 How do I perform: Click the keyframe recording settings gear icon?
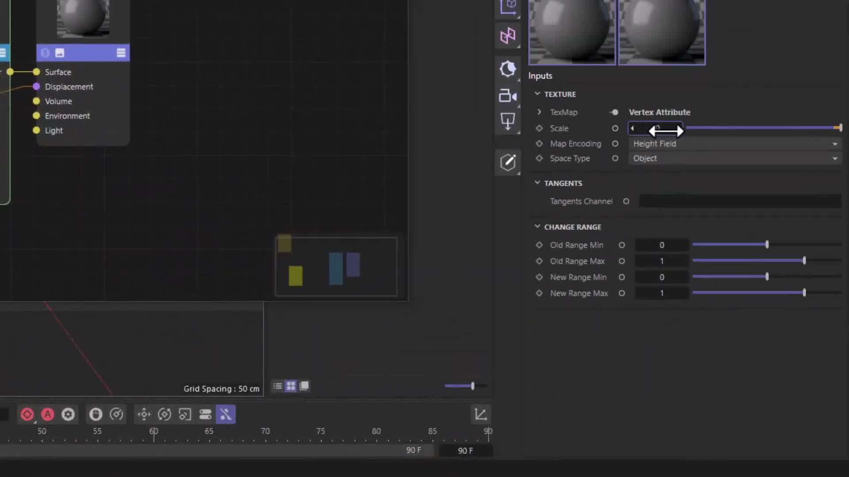pyautogui.click(x=68, y=414)
